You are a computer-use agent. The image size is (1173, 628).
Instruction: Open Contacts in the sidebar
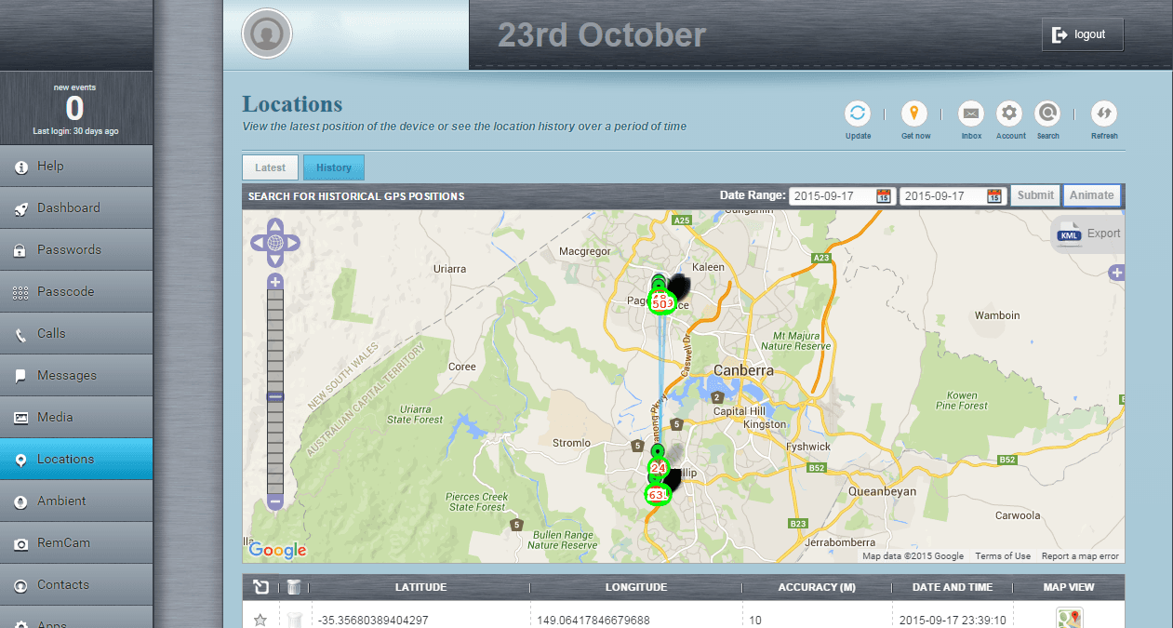(76, 584)
